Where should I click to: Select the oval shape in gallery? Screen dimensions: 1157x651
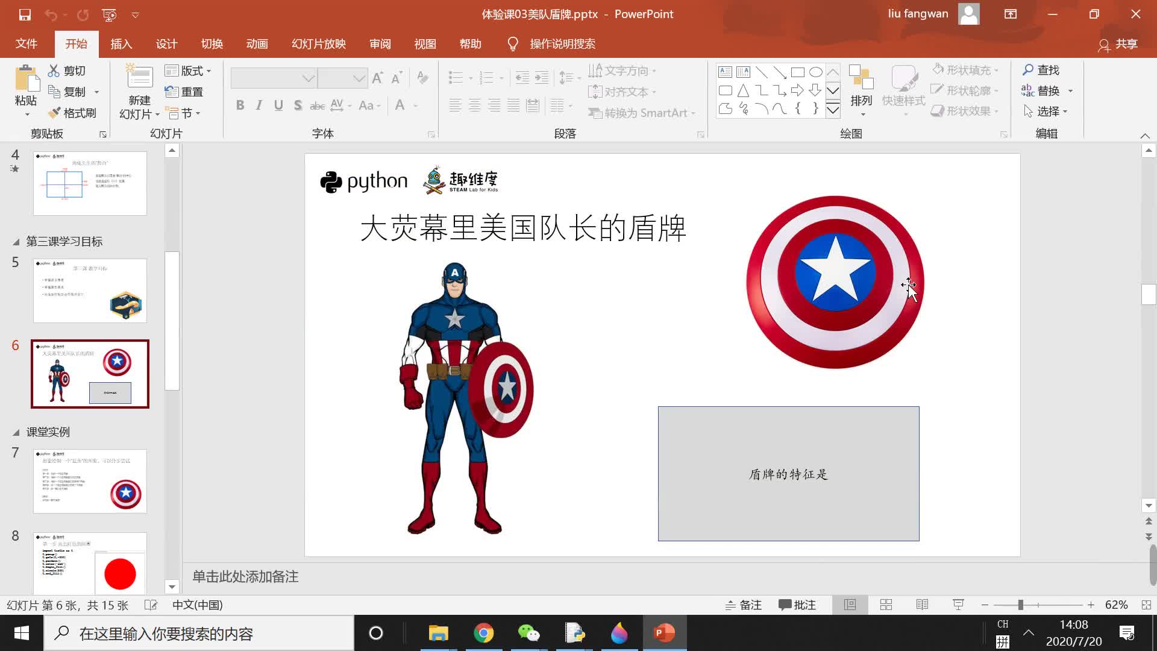[815, 72]
